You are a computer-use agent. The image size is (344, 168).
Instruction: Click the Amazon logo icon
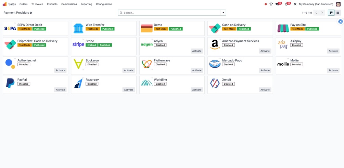click(215, 45)
